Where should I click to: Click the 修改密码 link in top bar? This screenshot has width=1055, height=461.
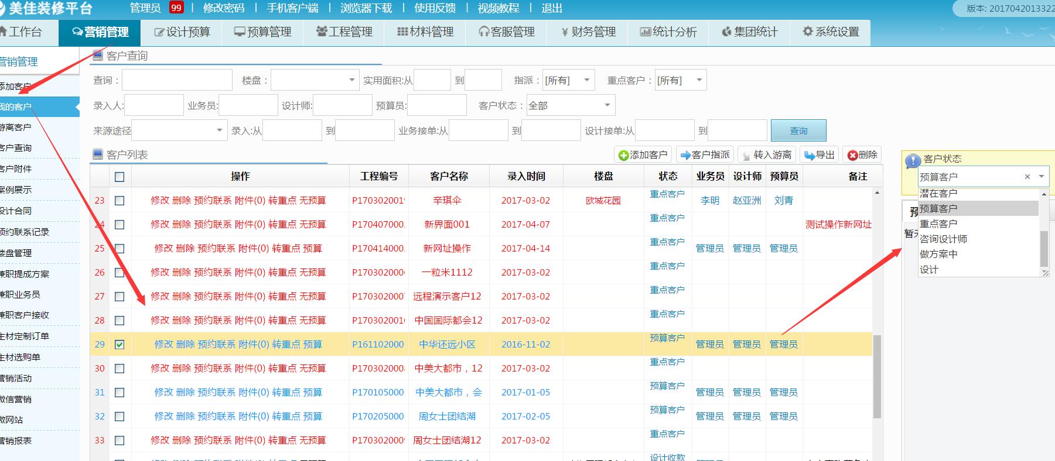(x=223, y=8)
